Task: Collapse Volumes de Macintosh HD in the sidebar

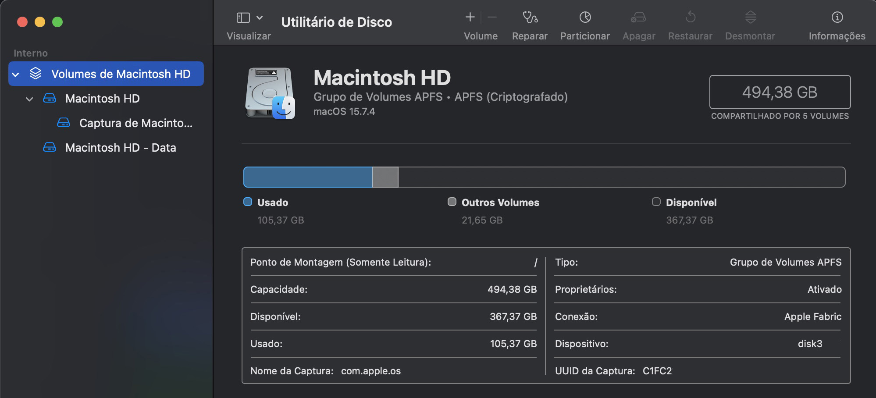Action: pos(16,74)
